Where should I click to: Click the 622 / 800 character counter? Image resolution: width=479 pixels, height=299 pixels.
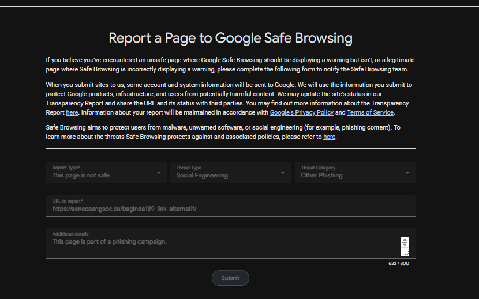coord(399,263)
